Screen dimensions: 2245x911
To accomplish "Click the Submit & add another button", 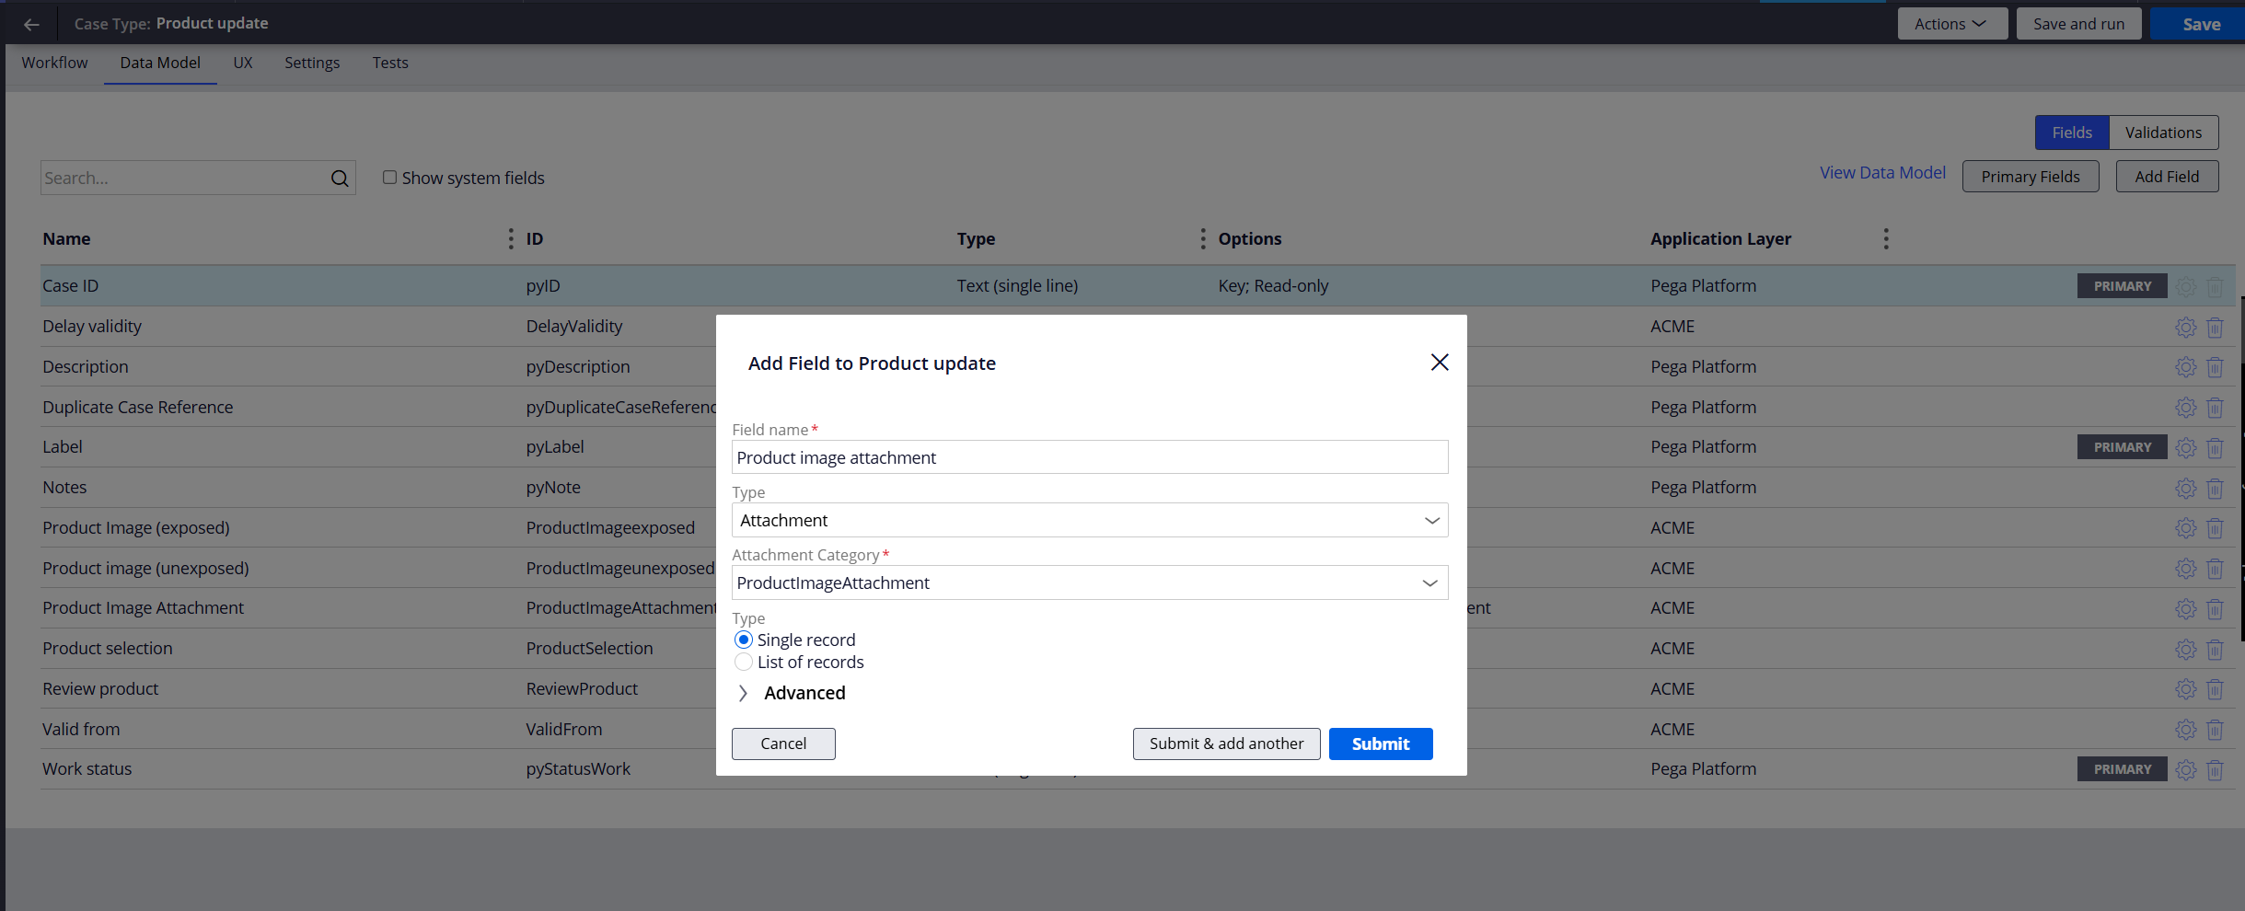I will tap(1226, 744).
